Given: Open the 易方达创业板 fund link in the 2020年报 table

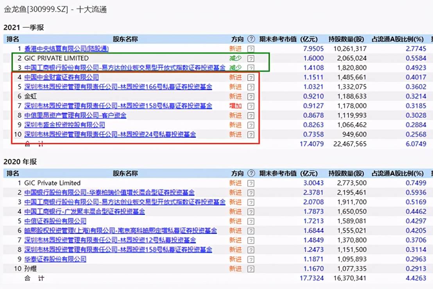Looking at the screenshot, I should pyautogui.click(x=125, y=202).
